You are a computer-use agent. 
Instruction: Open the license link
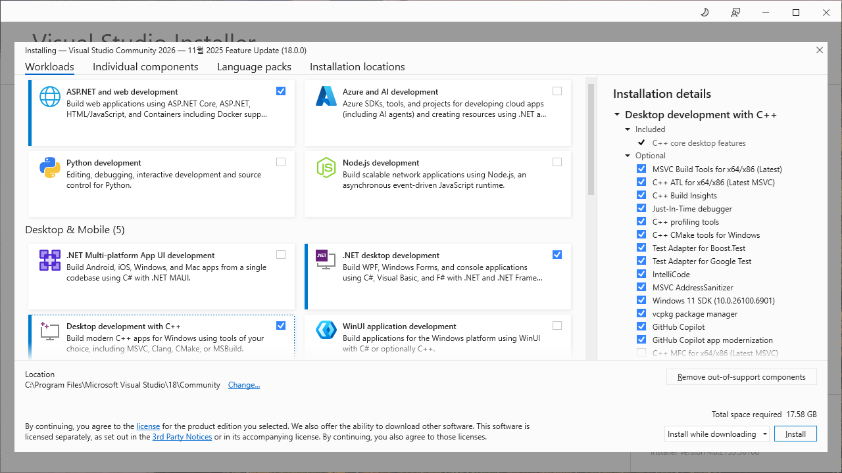(148, 426)
